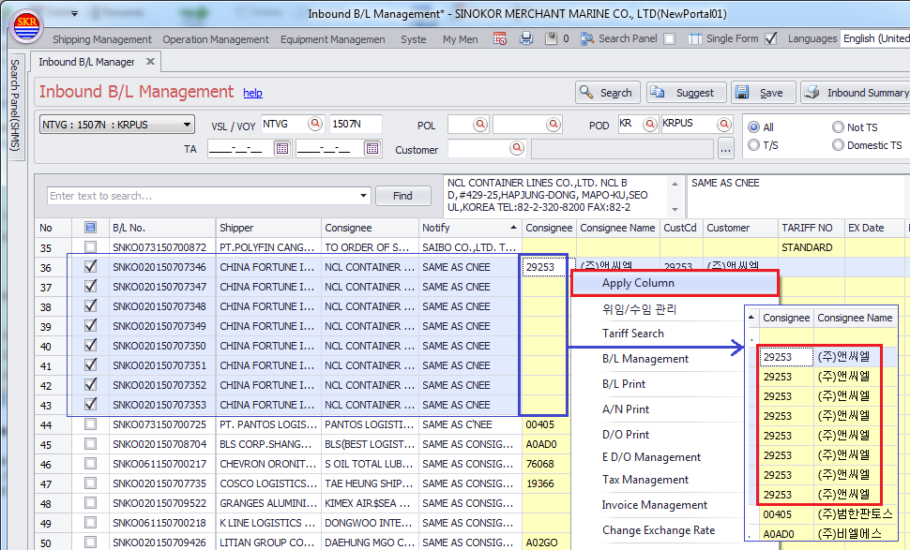The image size is (910, 550).
Task: Open the help link
Action: coord(252,94)
